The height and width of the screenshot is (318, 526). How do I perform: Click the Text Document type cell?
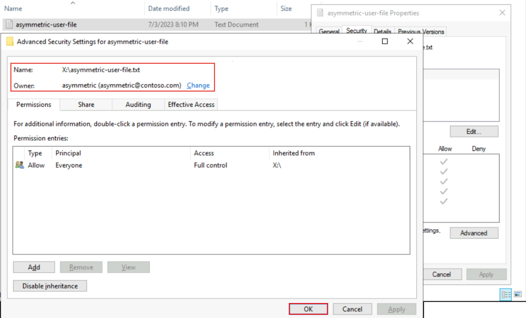(x=236, y=25)
